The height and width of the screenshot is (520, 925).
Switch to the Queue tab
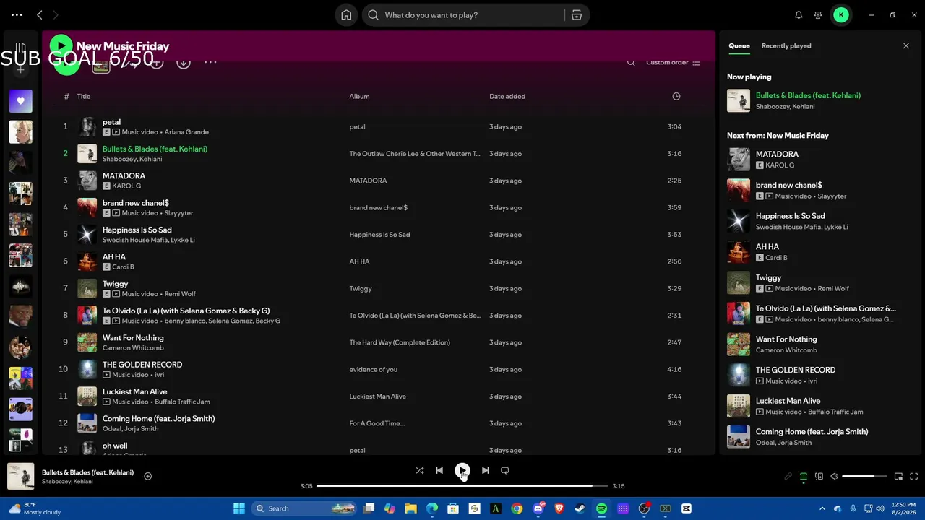[x=739, y=46]
